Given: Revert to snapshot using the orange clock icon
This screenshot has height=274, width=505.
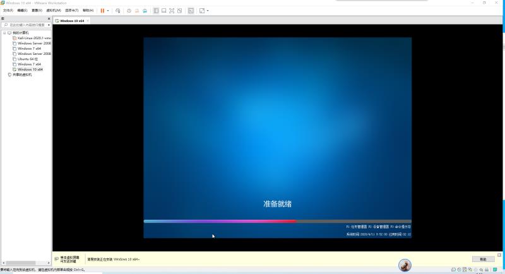Looking at the screenshot, I should (x=137, y=11).
